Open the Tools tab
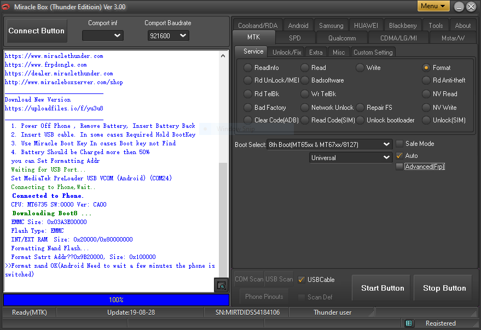 pos(436,26)
